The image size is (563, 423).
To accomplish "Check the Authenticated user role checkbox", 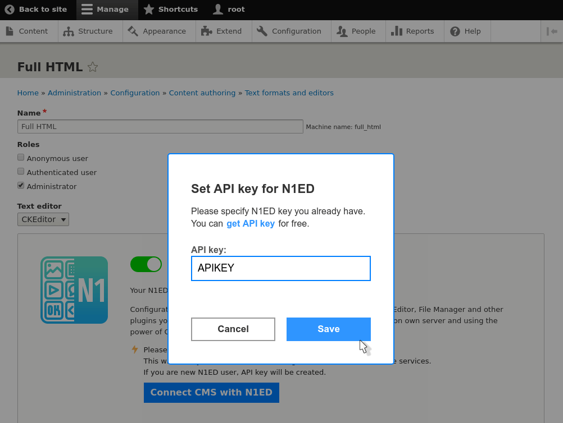I will click(21, 171).
